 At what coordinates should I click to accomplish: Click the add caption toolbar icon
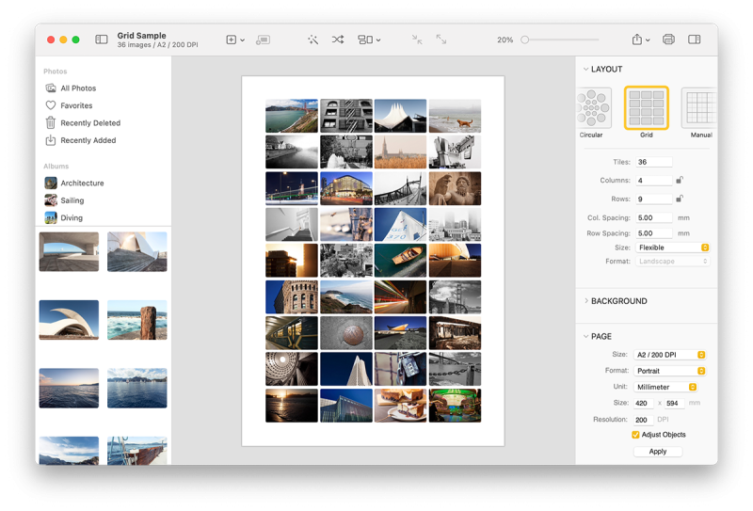pos(264,40)
